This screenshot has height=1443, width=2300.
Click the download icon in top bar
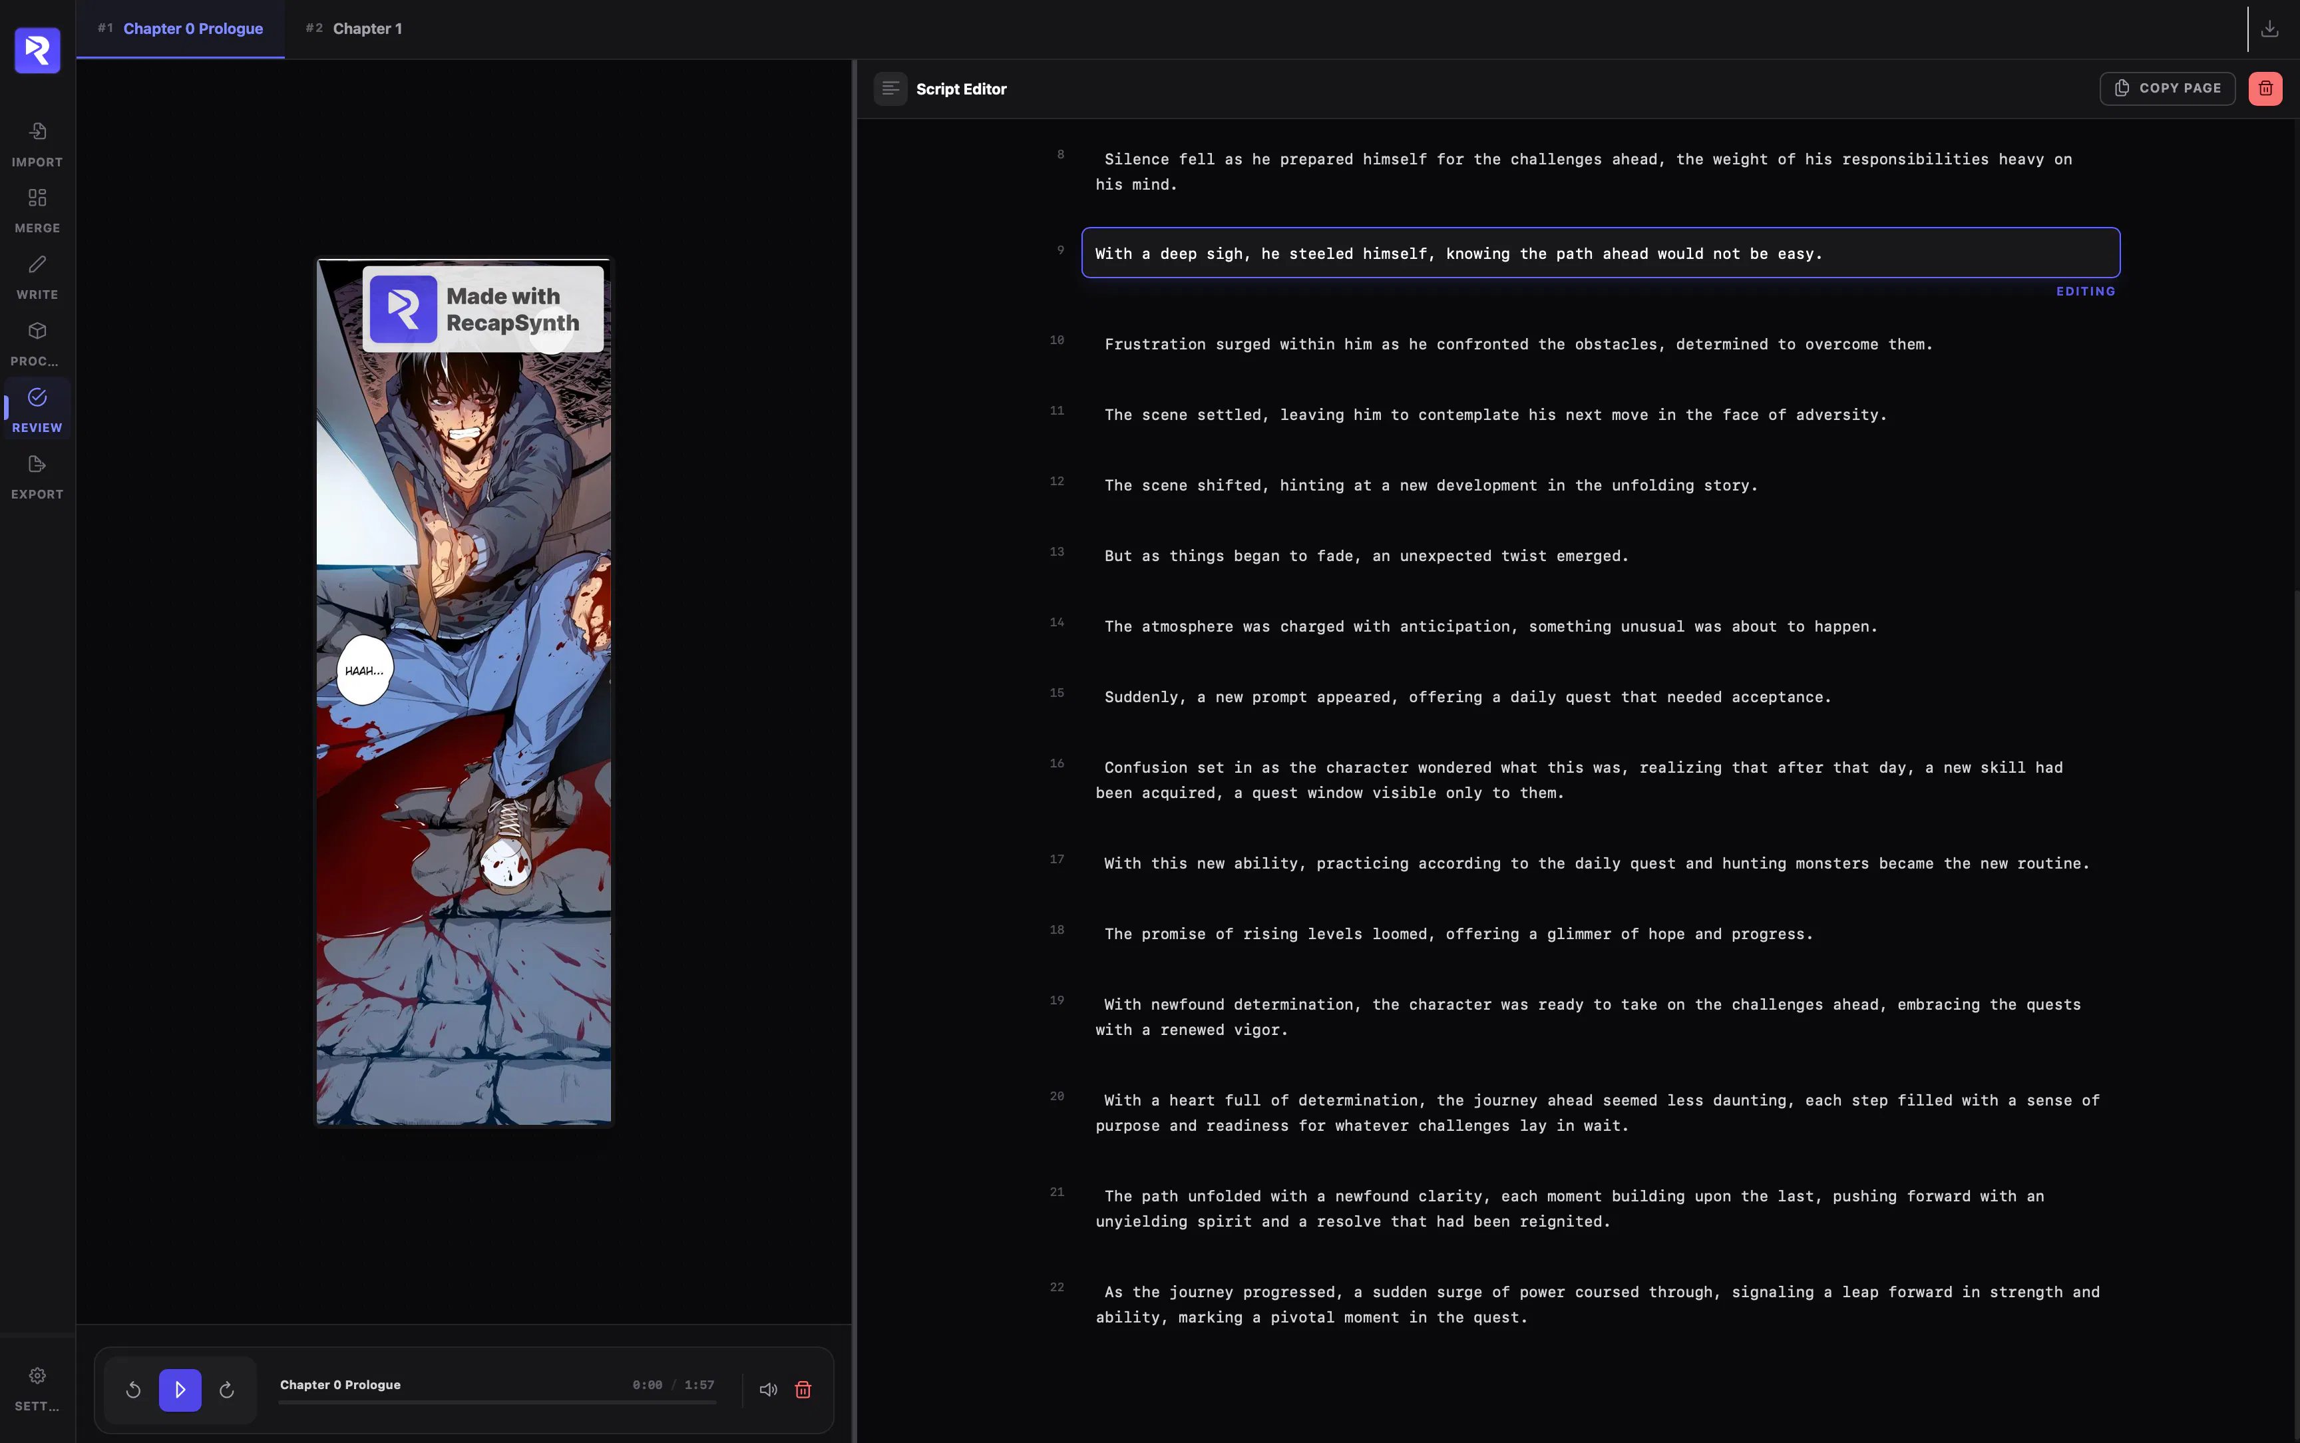point(2269,29)
